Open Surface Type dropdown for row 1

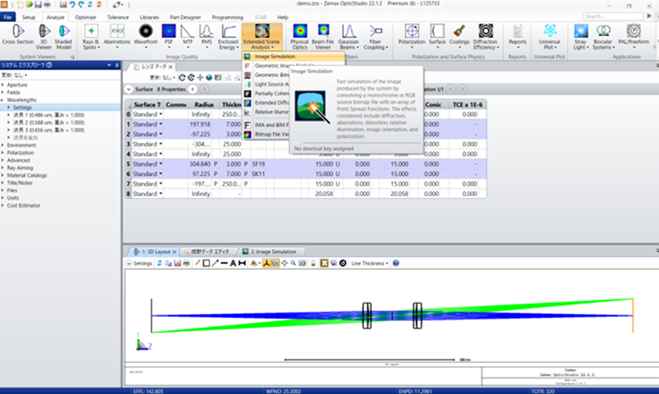pos(161,125)
